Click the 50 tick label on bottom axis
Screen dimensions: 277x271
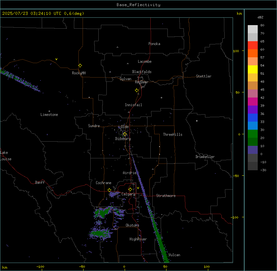(165, 267)
